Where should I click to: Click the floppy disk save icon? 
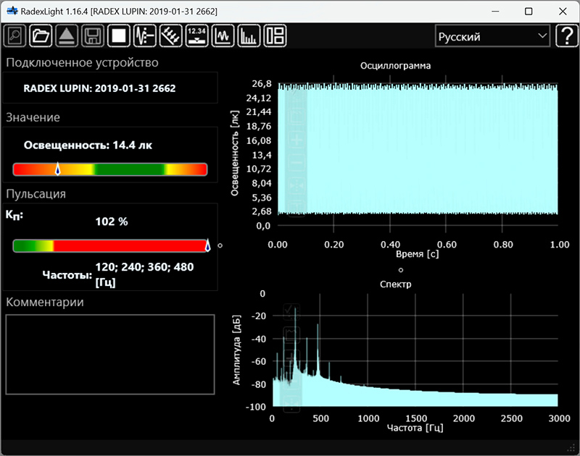pyautogui.click(x=92, y=35)
